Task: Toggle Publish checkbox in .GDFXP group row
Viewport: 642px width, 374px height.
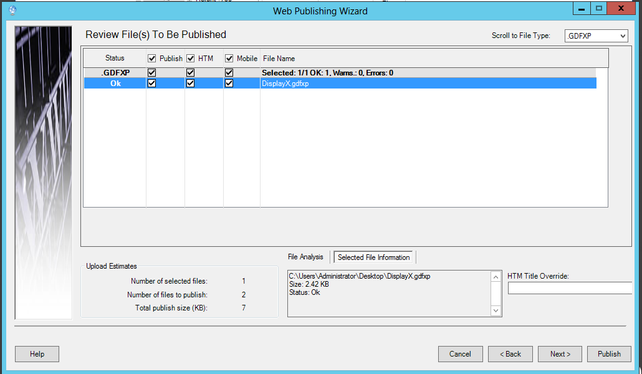Action: [151, 73]
